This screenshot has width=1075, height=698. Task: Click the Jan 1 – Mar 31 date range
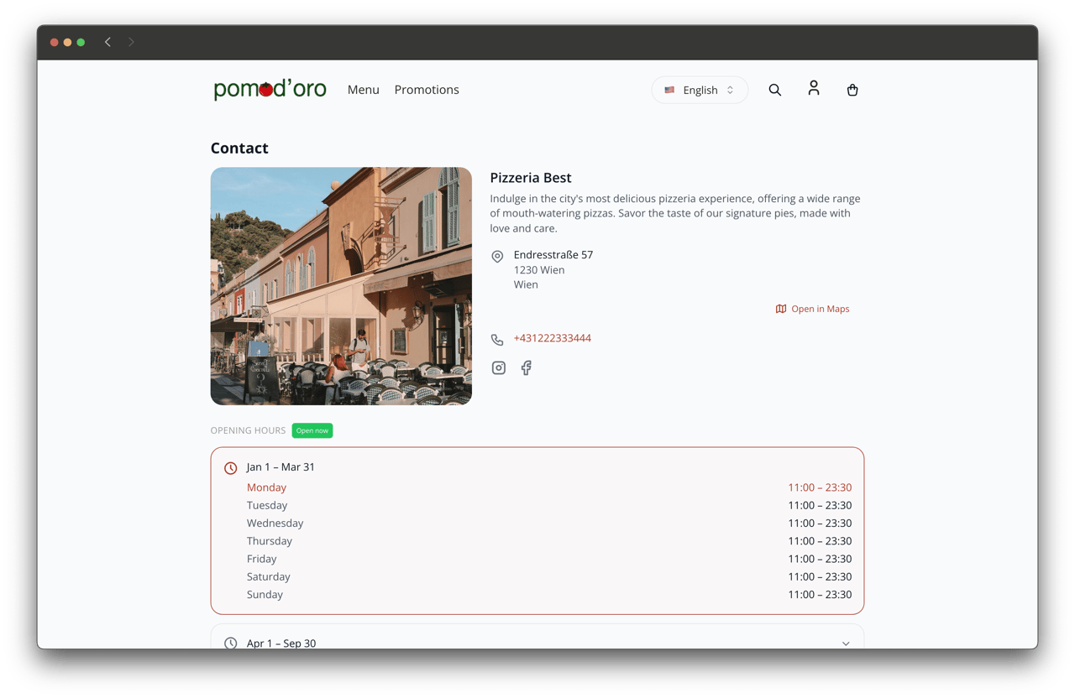click(x=281, y=467)
